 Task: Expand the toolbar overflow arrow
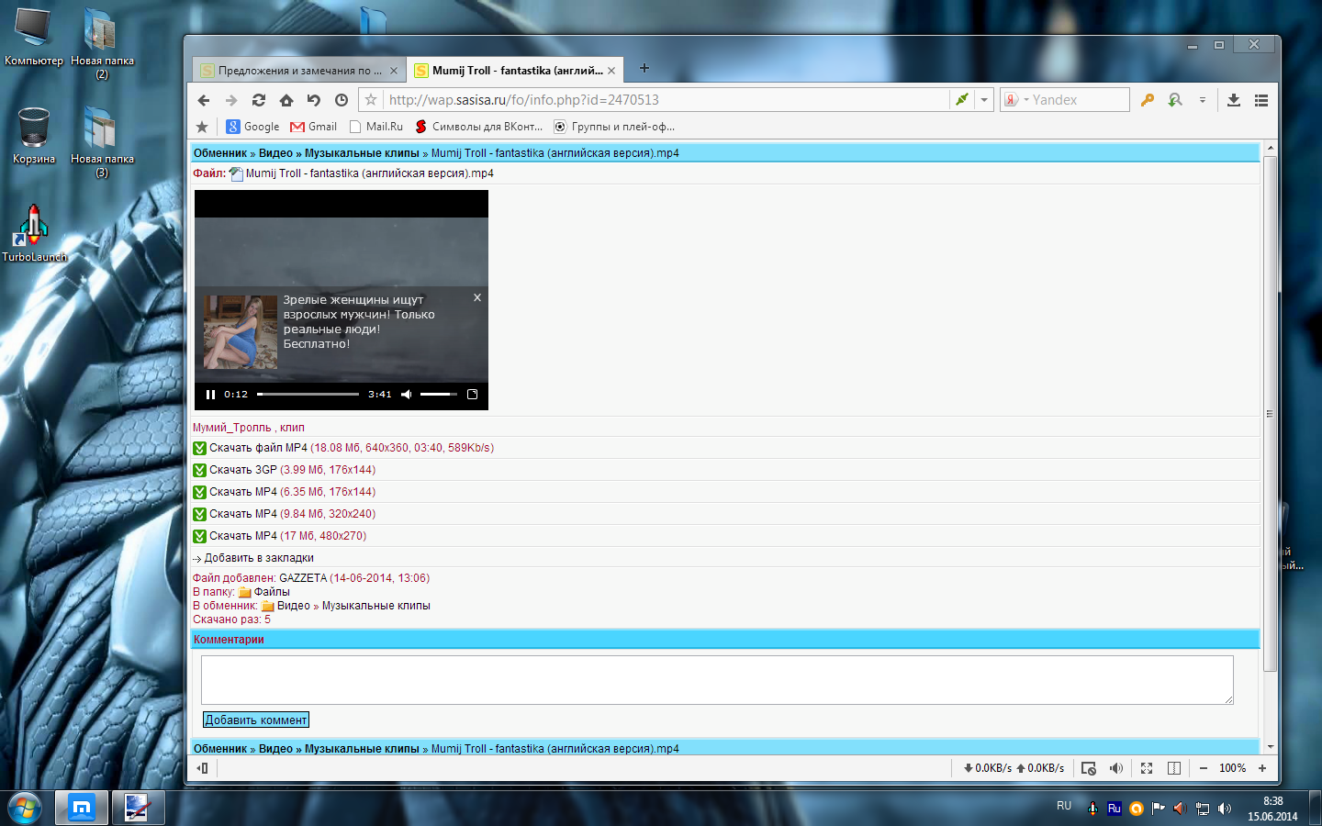coord(1202,100)
